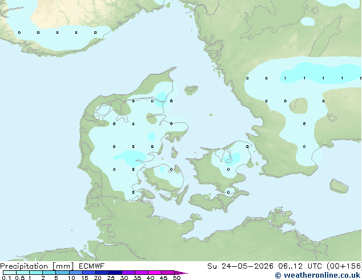362x280 pixels.
Task: Click the legend value '25'
Action: click(x=111, y=278)
